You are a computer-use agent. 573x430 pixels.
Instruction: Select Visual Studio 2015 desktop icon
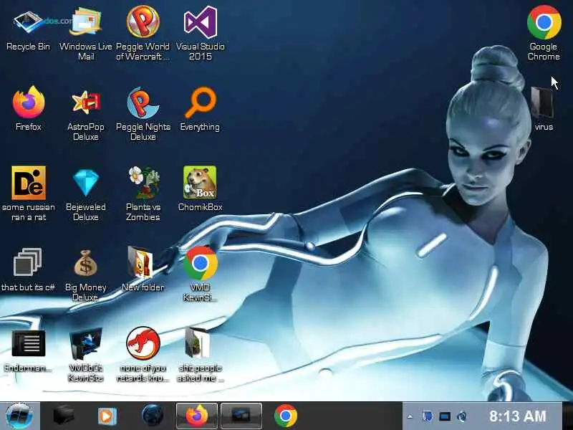tap(201, 33)
